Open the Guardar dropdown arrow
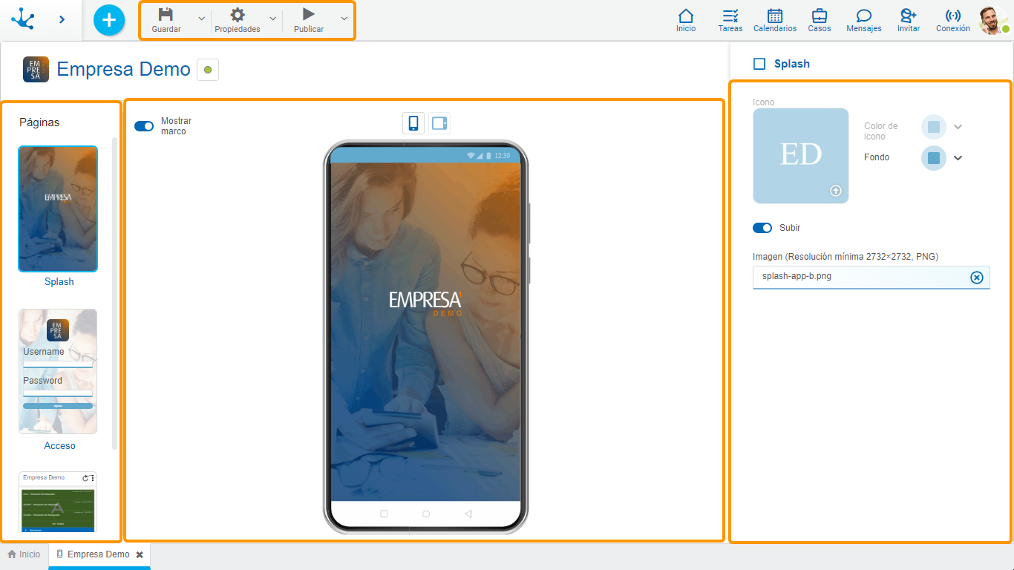Screen dimensions: 1014x570 coord(201,19)
